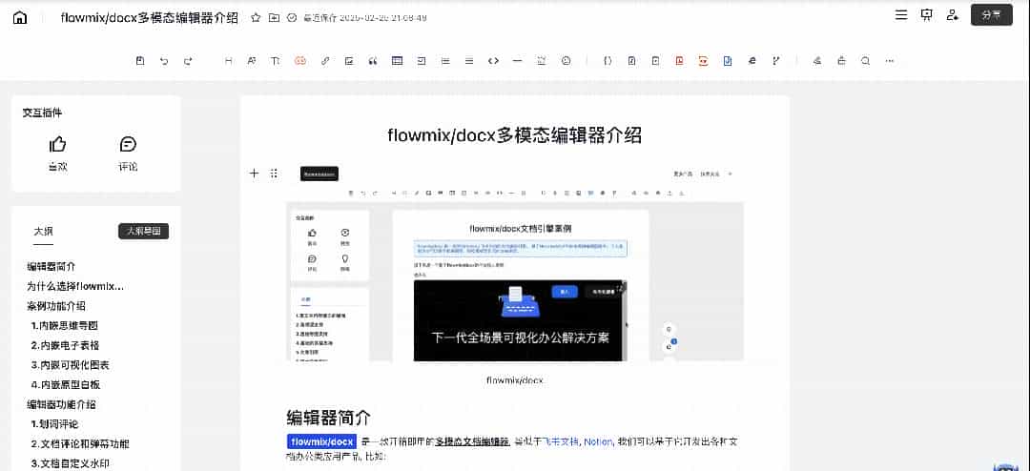Click the text size (Tt) tool
Screen dimensions: 1030x471
pos(276,61)
